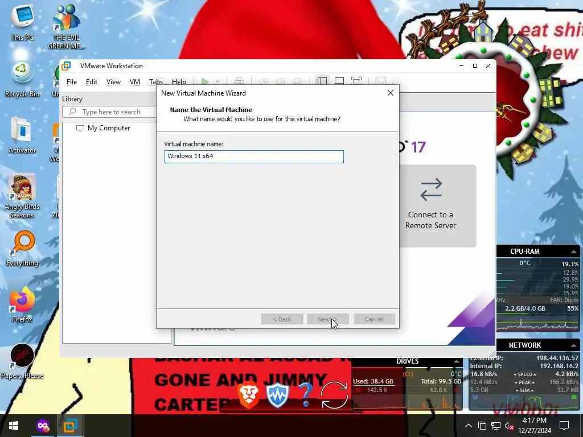Click the Take Snapshot clock icon

pos(264,81)
